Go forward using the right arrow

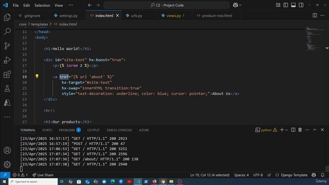(x=98, y=5)
